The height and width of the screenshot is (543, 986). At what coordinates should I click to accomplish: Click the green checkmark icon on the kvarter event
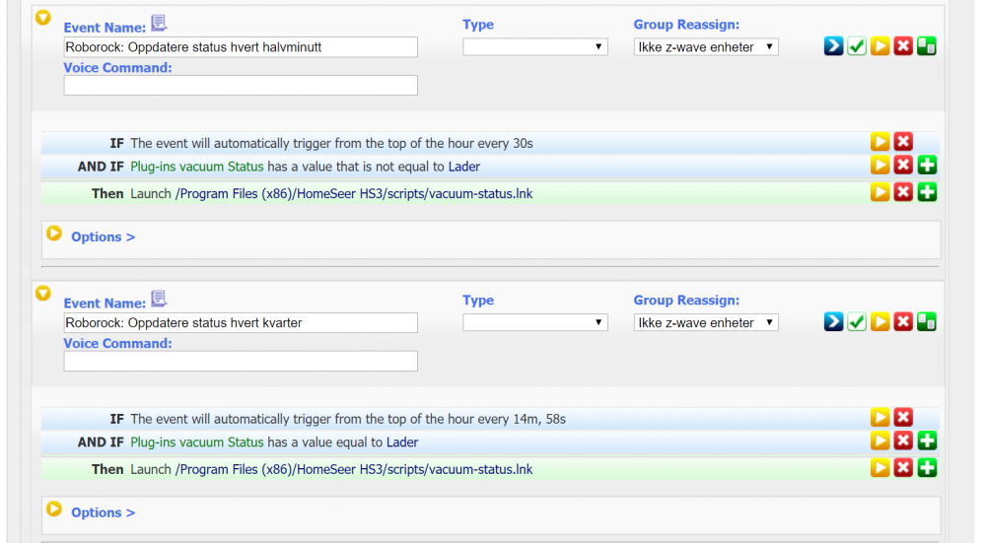pyautogui.click(x=857, y=322)
